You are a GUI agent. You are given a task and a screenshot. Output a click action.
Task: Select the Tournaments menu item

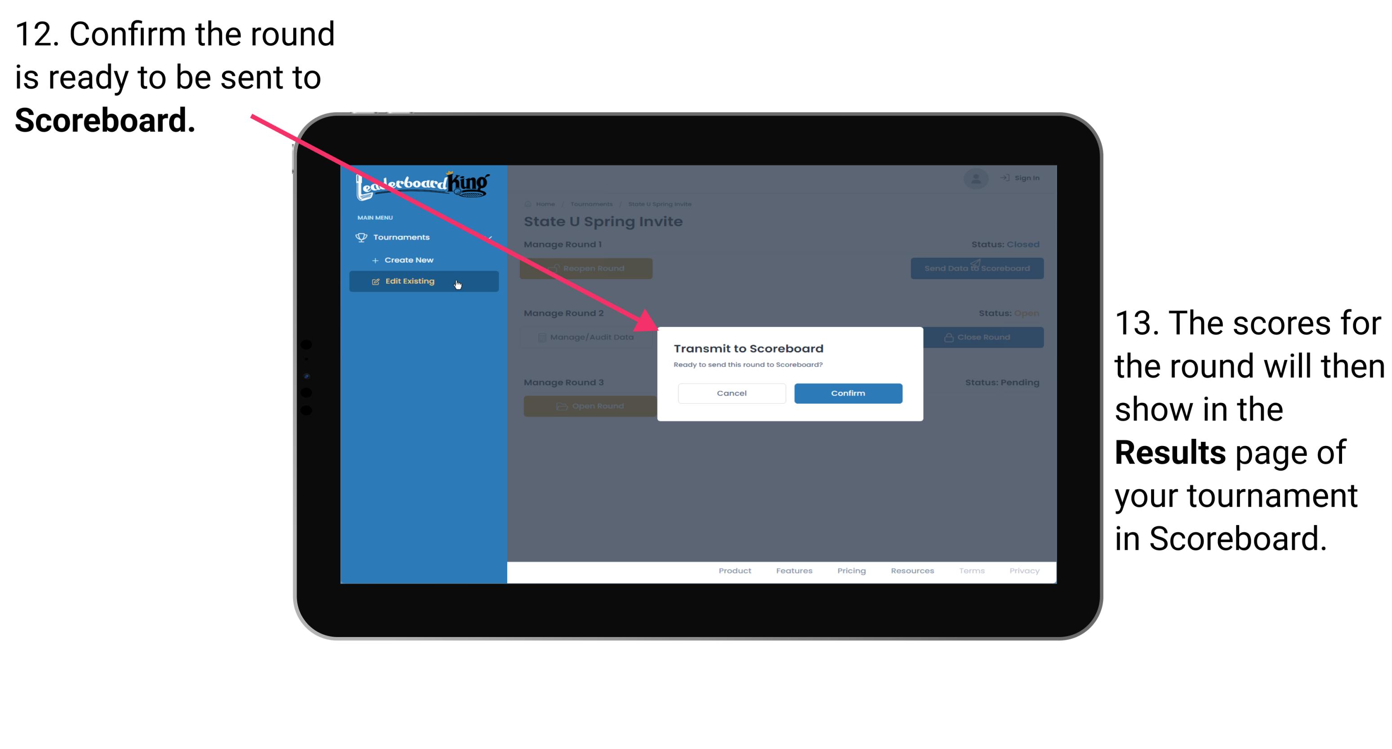pos(402,238)
